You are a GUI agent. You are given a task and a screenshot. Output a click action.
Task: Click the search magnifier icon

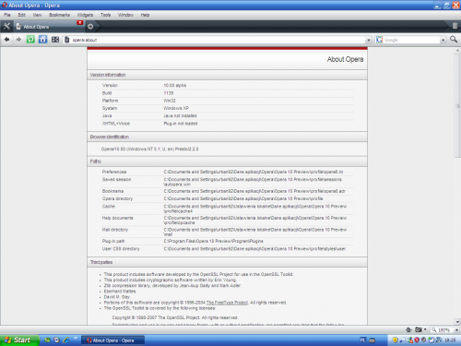point(454,39)
